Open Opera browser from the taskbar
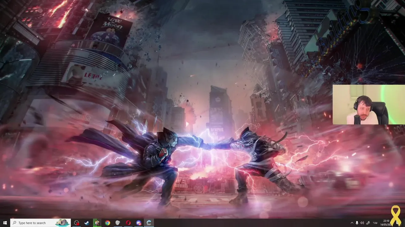Image resolution: width=405 pixels, height=227 pixels. [x=128, y=223]
